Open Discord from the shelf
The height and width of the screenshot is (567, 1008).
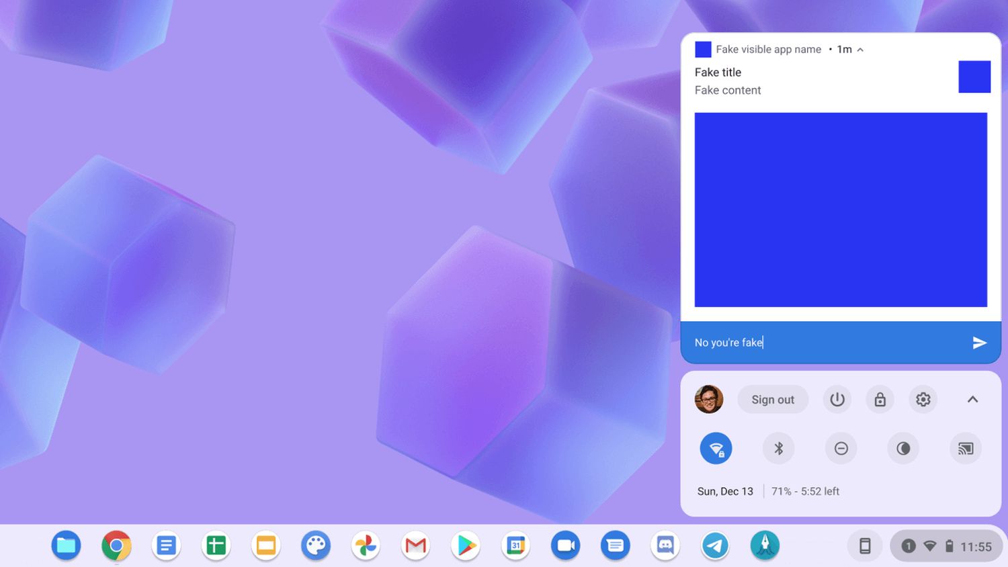point(665,546)
